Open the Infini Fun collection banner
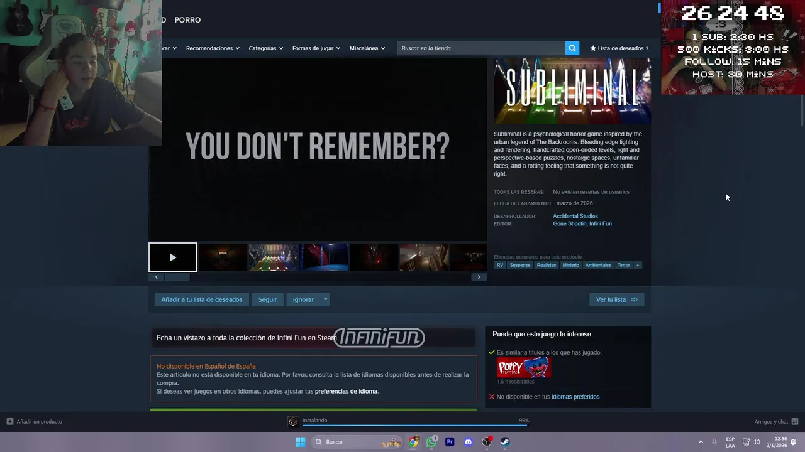The width and height of the screenshot is (805, 452). coord(313,338)
